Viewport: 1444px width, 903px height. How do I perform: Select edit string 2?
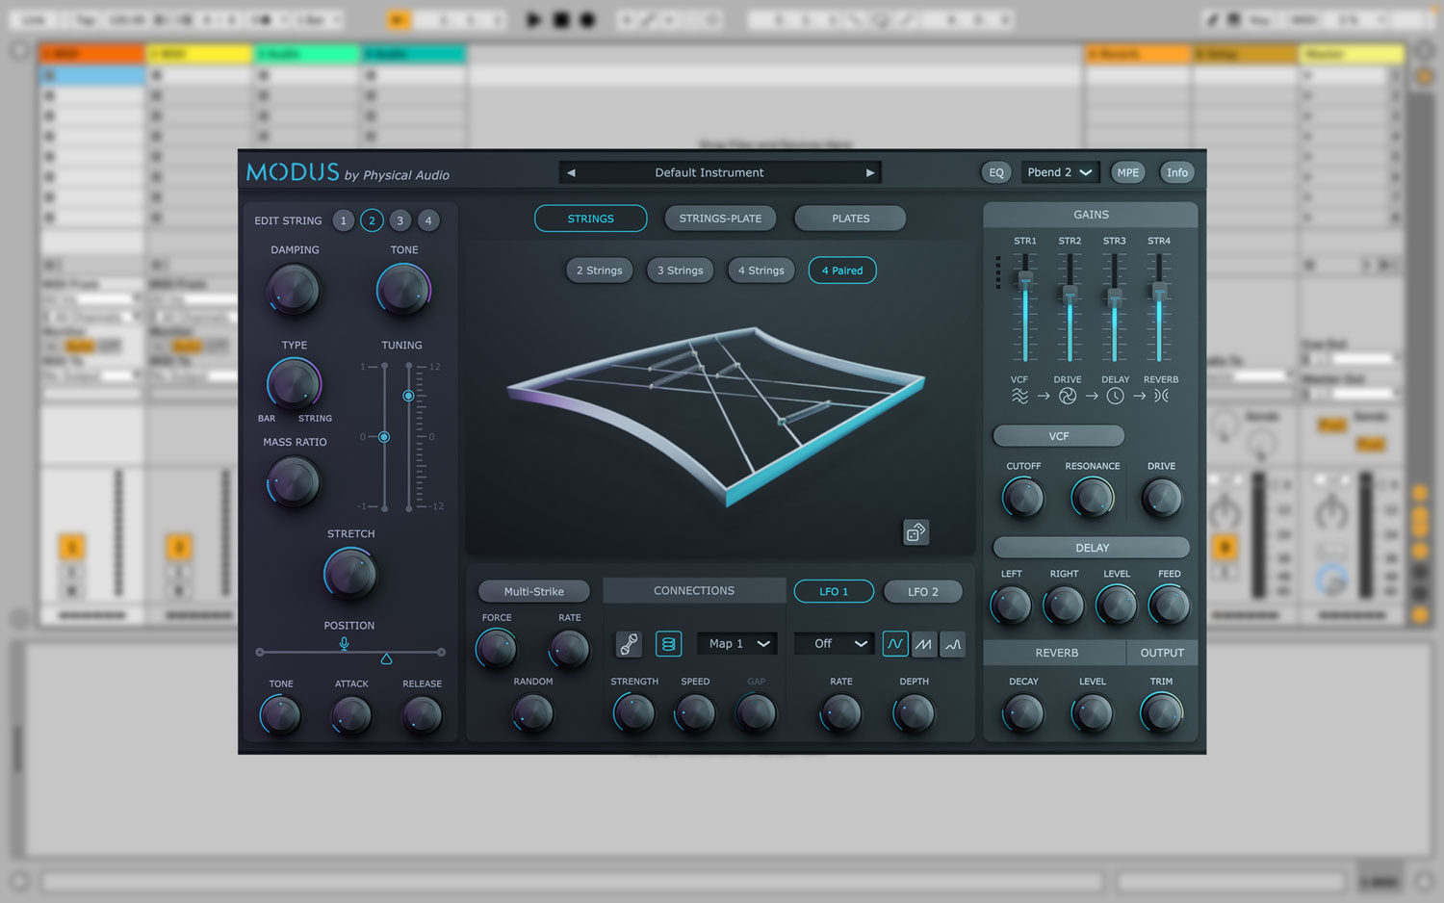(x=372, y=220)
